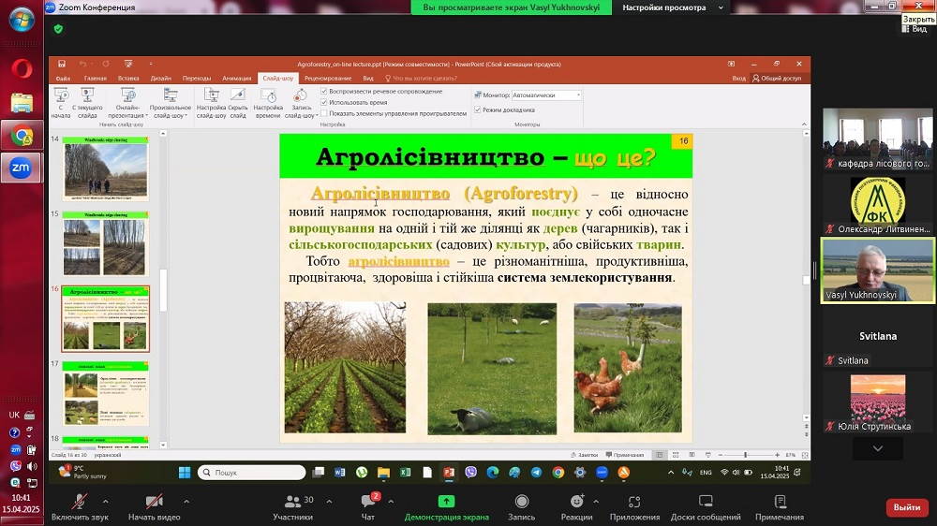Open custom slide show menu (Произвольное слайд-шоу)
937x526 pixels.
[x=171, y=103]
